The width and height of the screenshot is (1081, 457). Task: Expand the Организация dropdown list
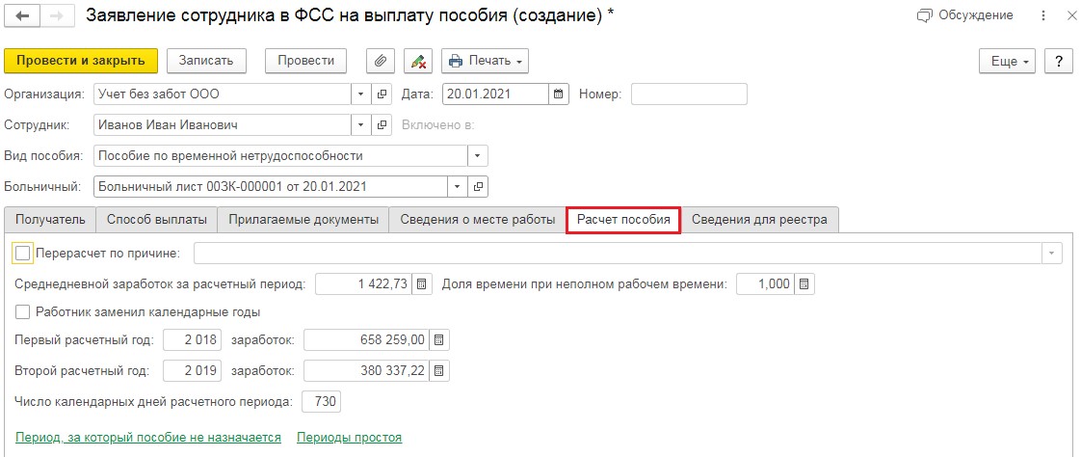pyautogui.click(x=362, y=94)
